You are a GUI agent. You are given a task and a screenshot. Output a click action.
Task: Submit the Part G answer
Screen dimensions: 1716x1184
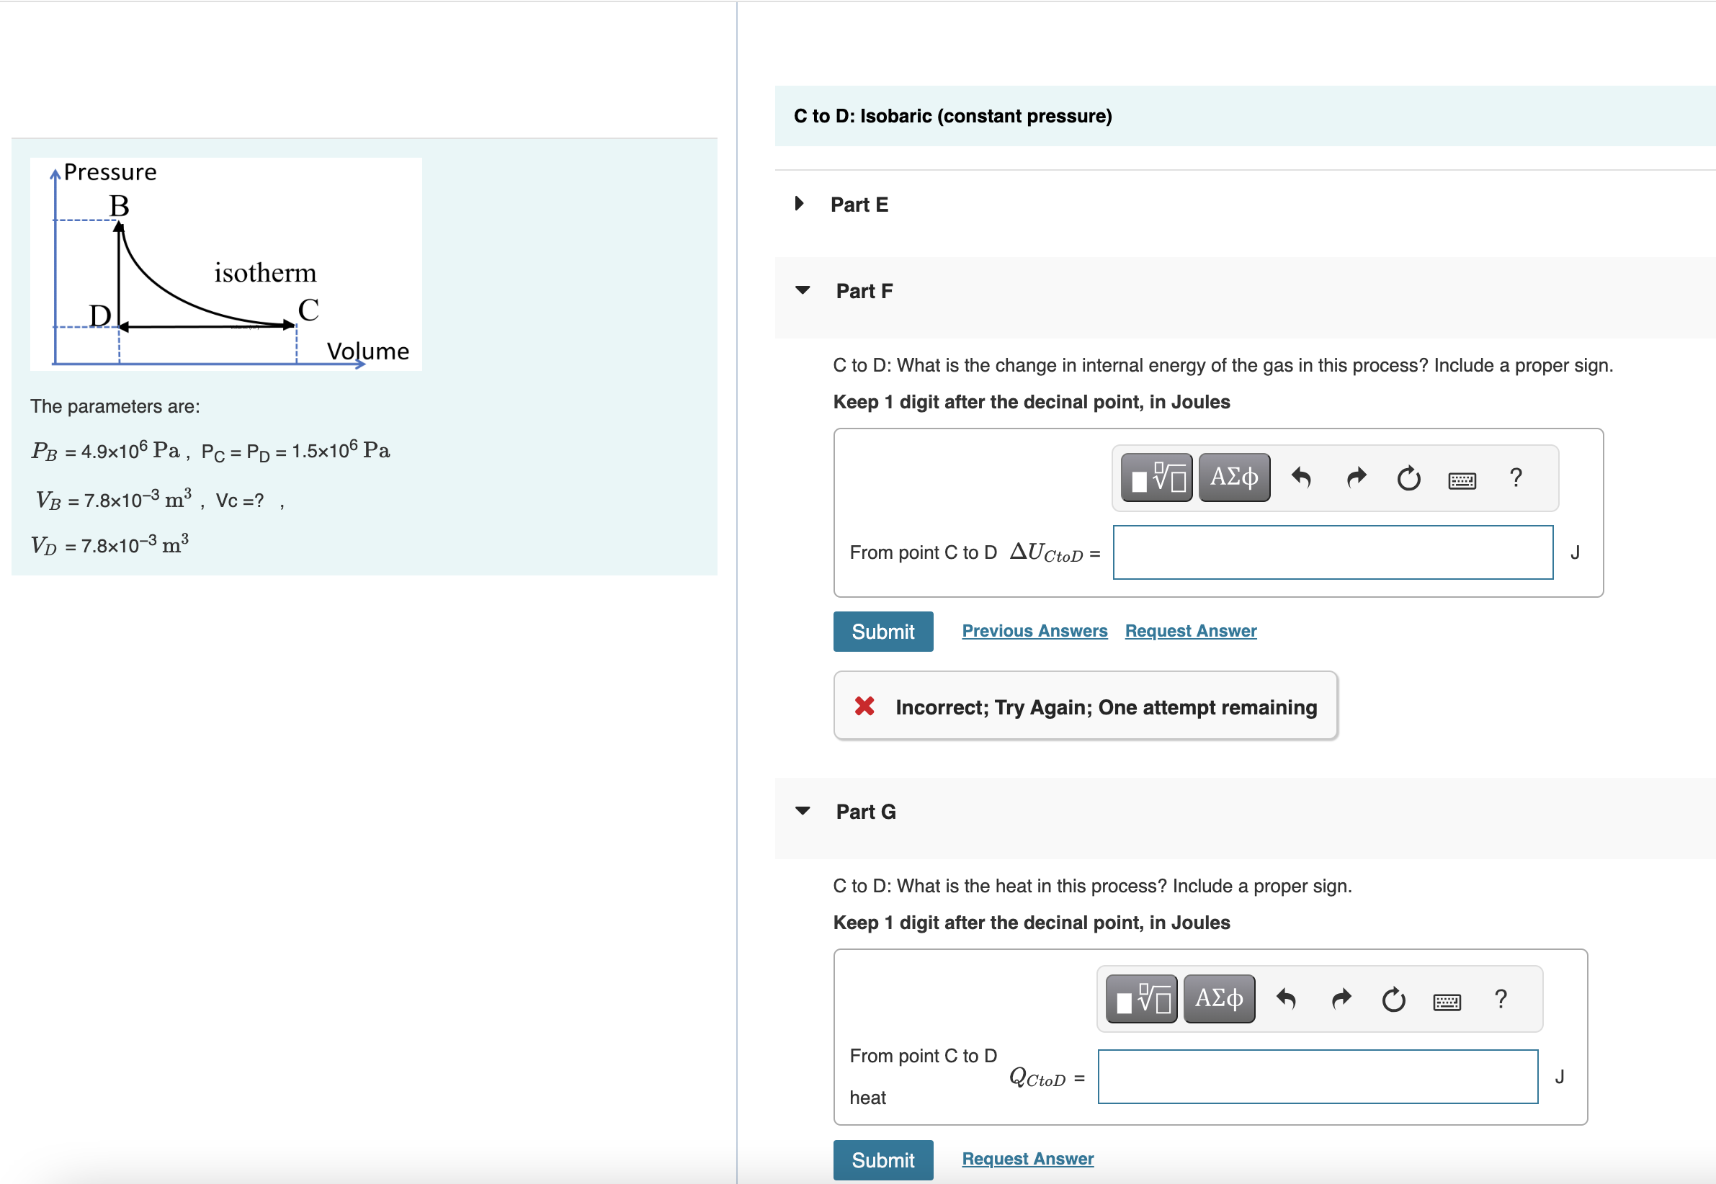click(x=882, y=1159)
